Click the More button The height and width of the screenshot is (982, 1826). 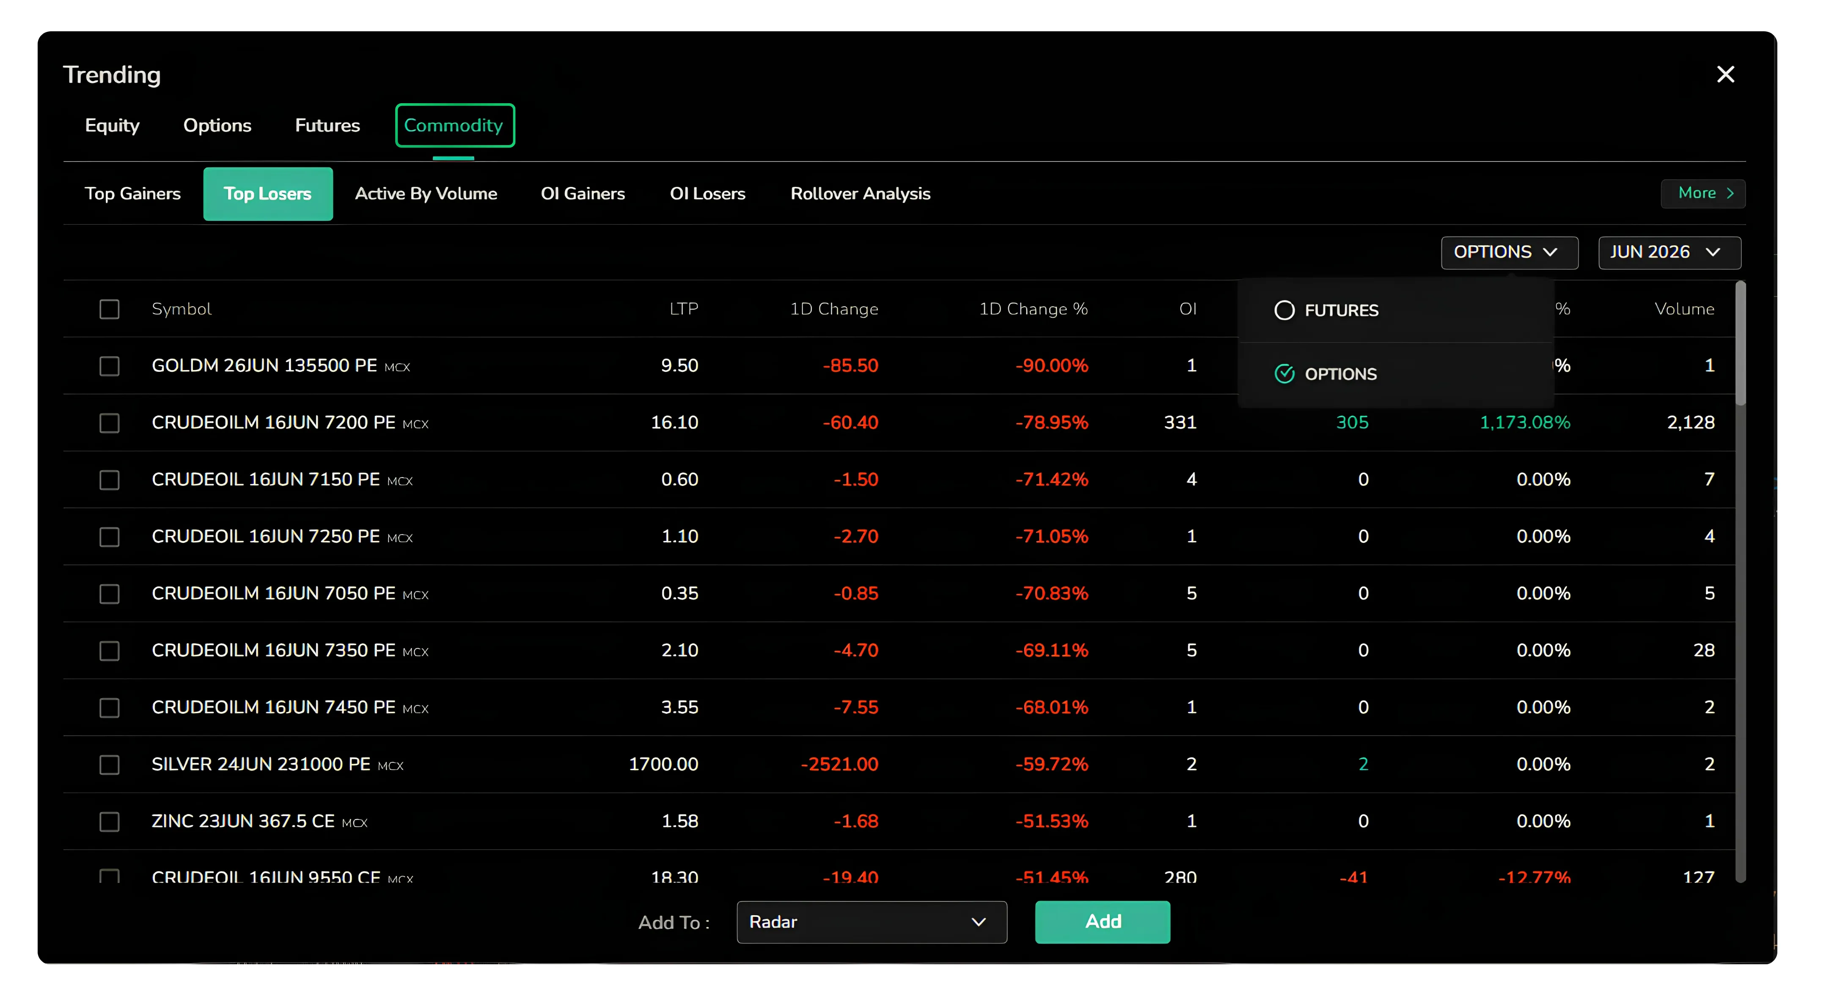(1702, 193)
